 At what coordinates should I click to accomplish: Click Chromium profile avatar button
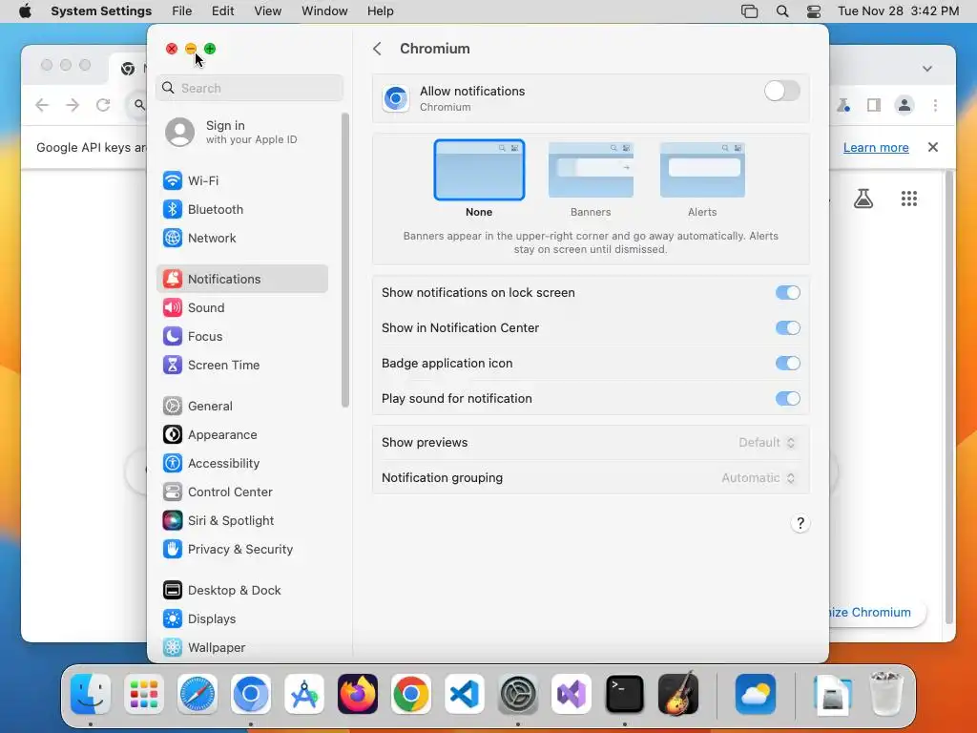click(x=904, y=105)
